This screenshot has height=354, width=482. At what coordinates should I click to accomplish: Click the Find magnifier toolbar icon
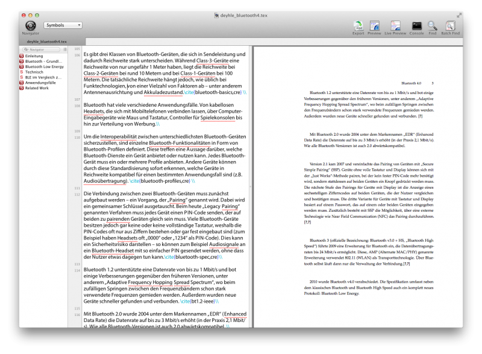[432, 25]
